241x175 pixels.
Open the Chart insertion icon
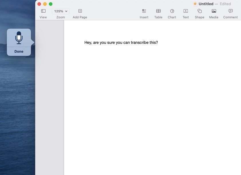point(172,11)
